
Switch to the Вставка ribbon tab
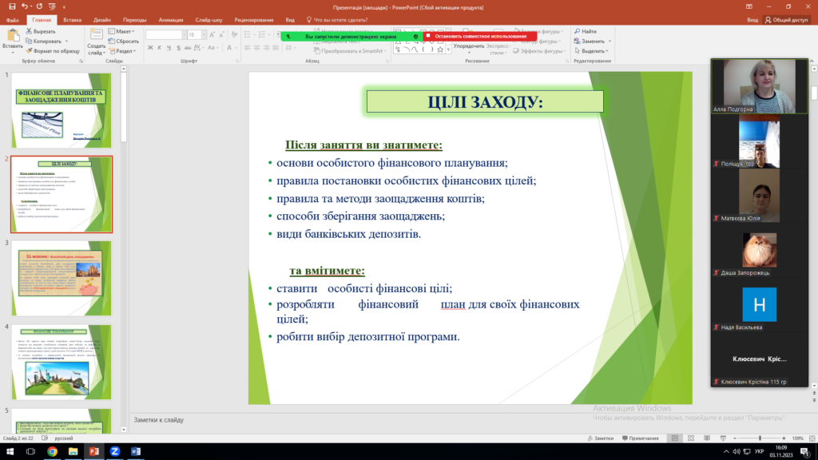point(72,20)
